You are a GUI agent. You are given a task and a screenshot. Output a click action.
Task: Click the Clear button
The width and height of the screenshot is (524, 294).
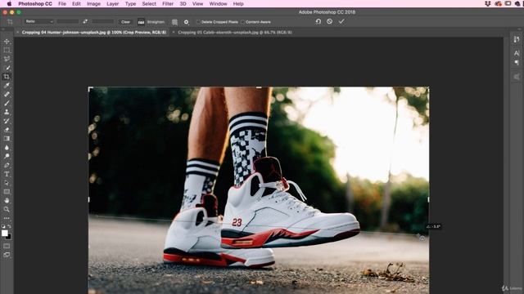(125, 22)
